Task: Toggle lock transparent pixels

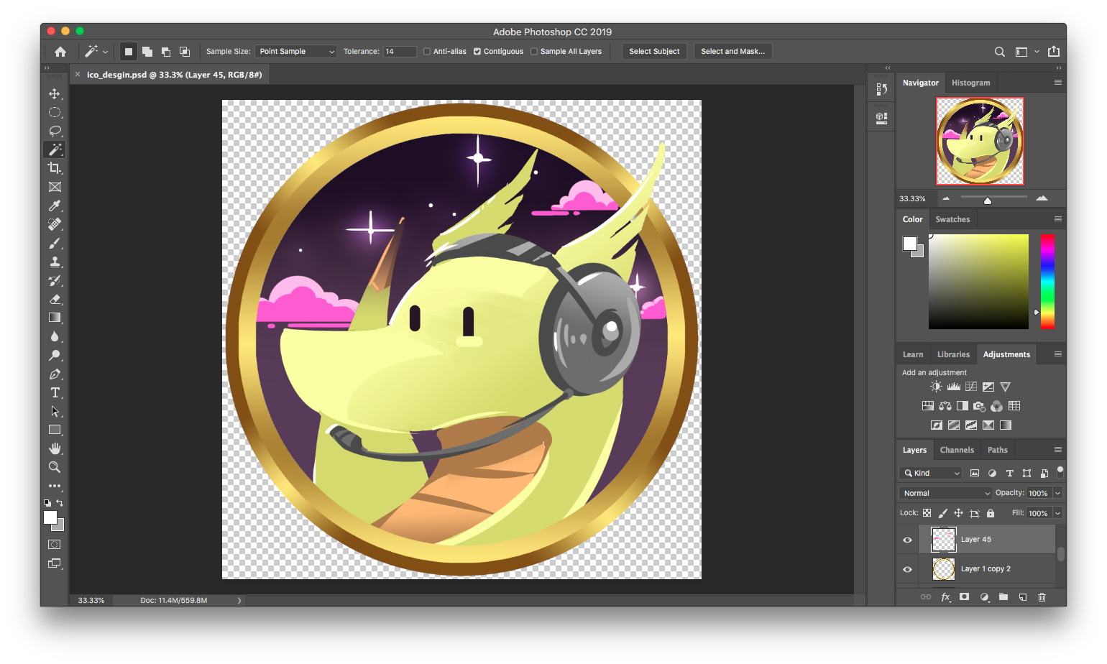Action: (927, 513)
